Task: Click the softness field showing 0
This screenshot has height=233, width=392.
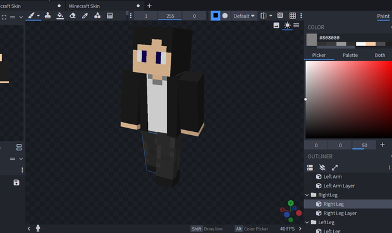Action: coord(194,16)
